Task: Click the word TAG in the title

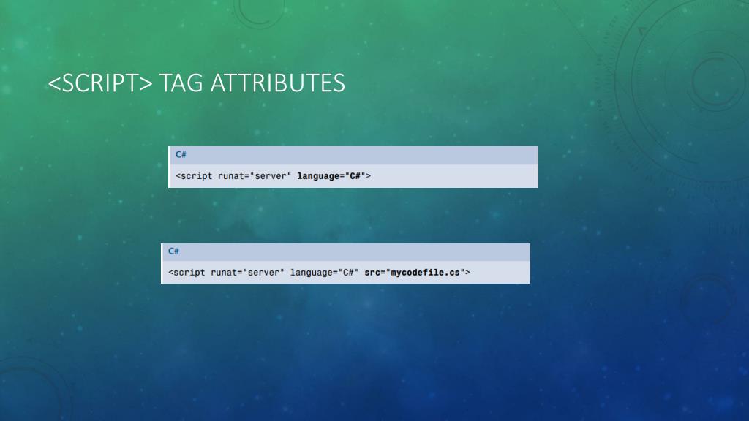Action: point(181,83)
